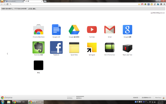Switch to Most Visited section

point(70,98)
